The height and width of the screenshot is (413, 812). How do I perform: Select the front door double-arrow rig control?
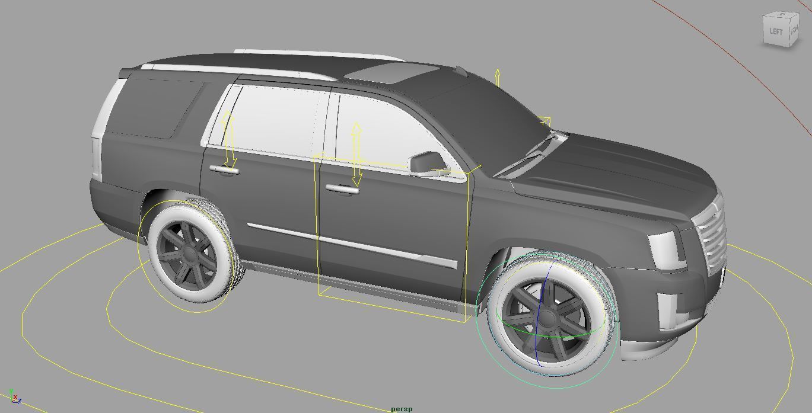click(356, 154)
